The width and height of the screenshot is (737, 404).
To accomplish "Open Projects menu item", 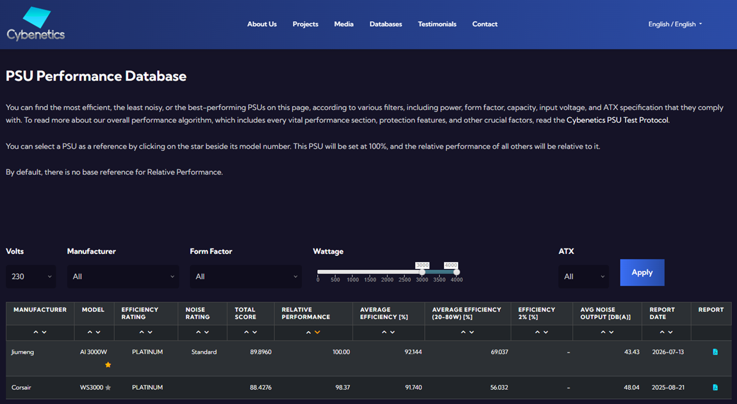I will 306,24.
